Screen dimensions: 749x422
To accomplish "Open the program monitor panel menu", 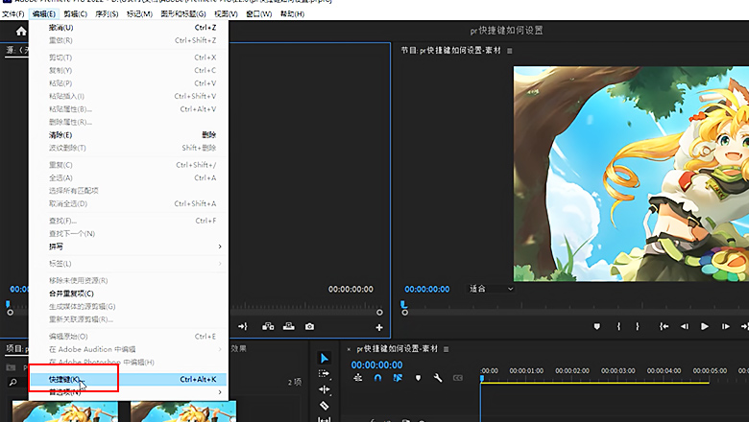I will tap(510, 51).
